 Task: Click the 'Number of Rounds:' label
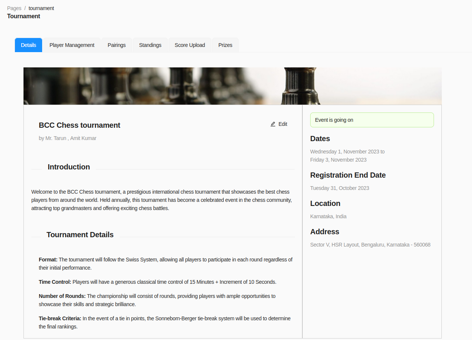click(x=62, y=296)
